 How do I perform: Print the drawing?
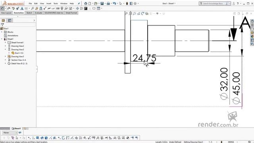108,4
